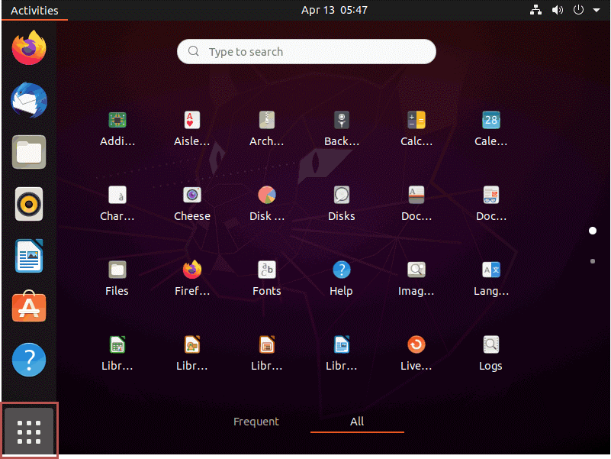Toggle the Show Applications grid button

[29, 432]
